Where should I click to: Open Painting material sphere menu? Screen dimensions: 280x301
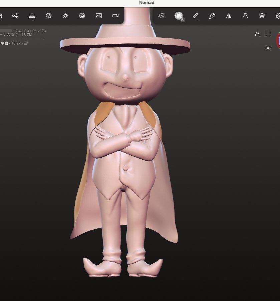coord(179,16)
